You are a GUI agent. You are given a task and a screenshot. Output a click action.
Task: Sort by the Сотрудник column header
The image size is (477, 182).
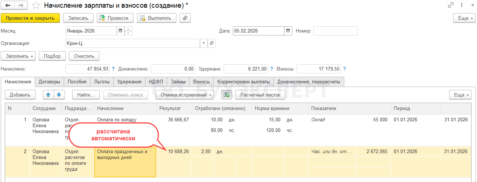45,109
